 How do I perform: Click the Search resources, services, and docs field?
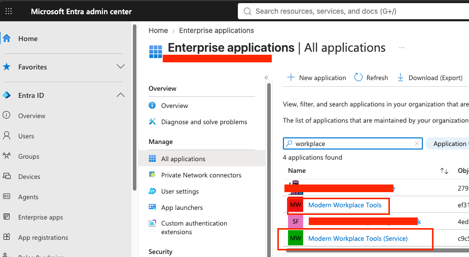353,11
